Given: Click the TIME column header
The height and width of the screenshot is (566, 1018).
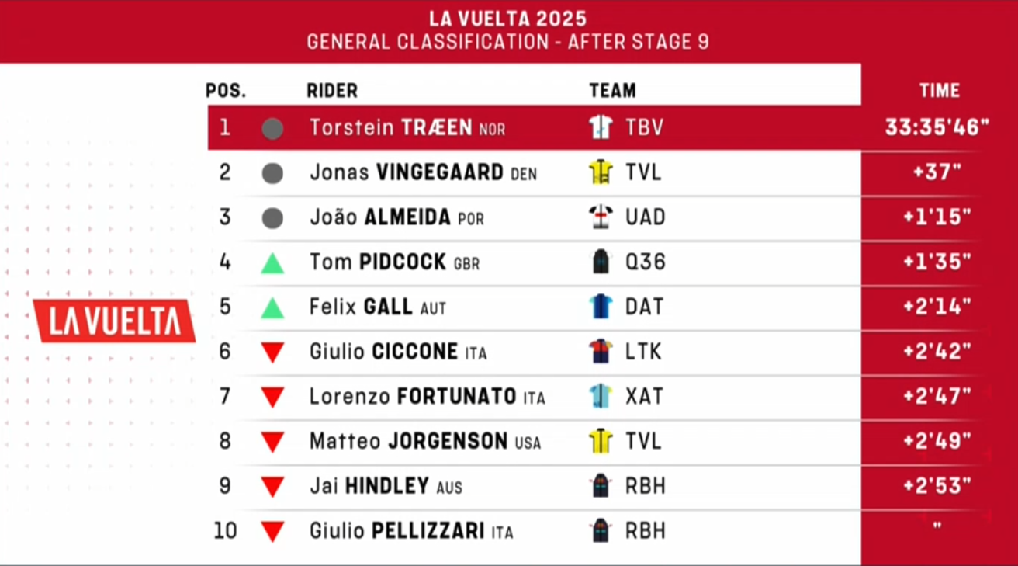Looking at the screenshot, I should point(940,91).
